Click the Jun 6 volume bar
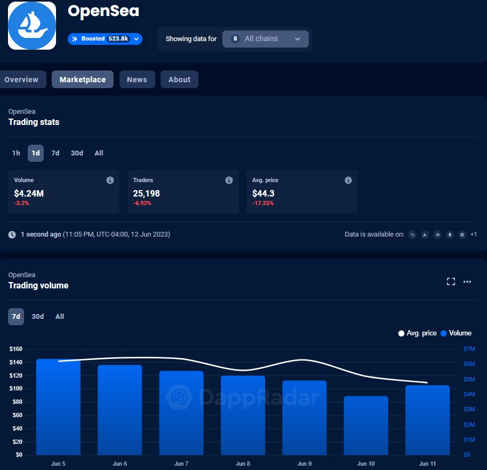 120,410
